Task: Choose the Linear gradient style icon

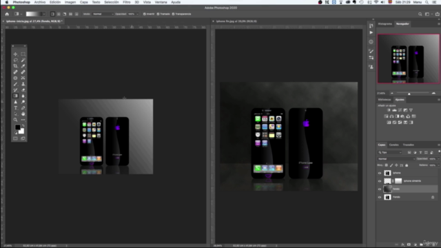Action: (52, 14)
